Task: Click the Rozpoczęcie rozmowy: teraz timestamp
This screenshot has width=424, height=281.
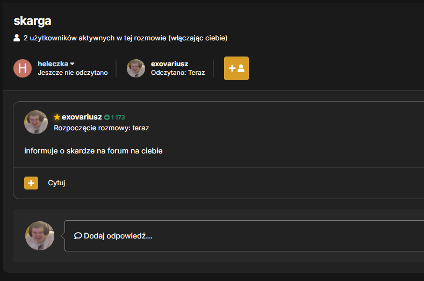Action: pos(102,128)
